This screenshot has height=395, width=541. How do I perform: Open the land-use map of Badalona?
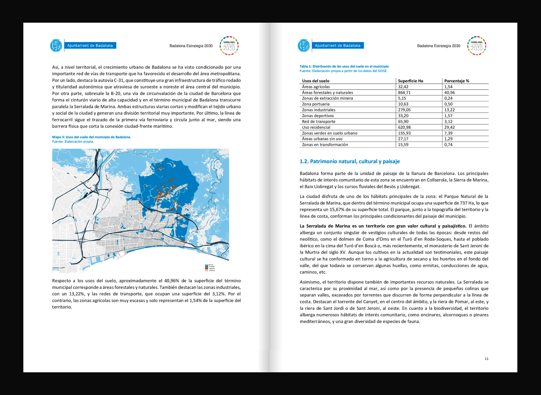pos(141,211)
